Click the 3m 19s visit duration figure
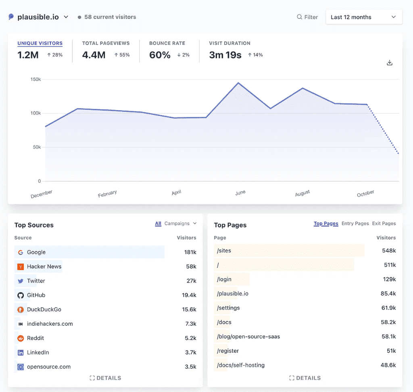413x392 pixels. point(225,55)
